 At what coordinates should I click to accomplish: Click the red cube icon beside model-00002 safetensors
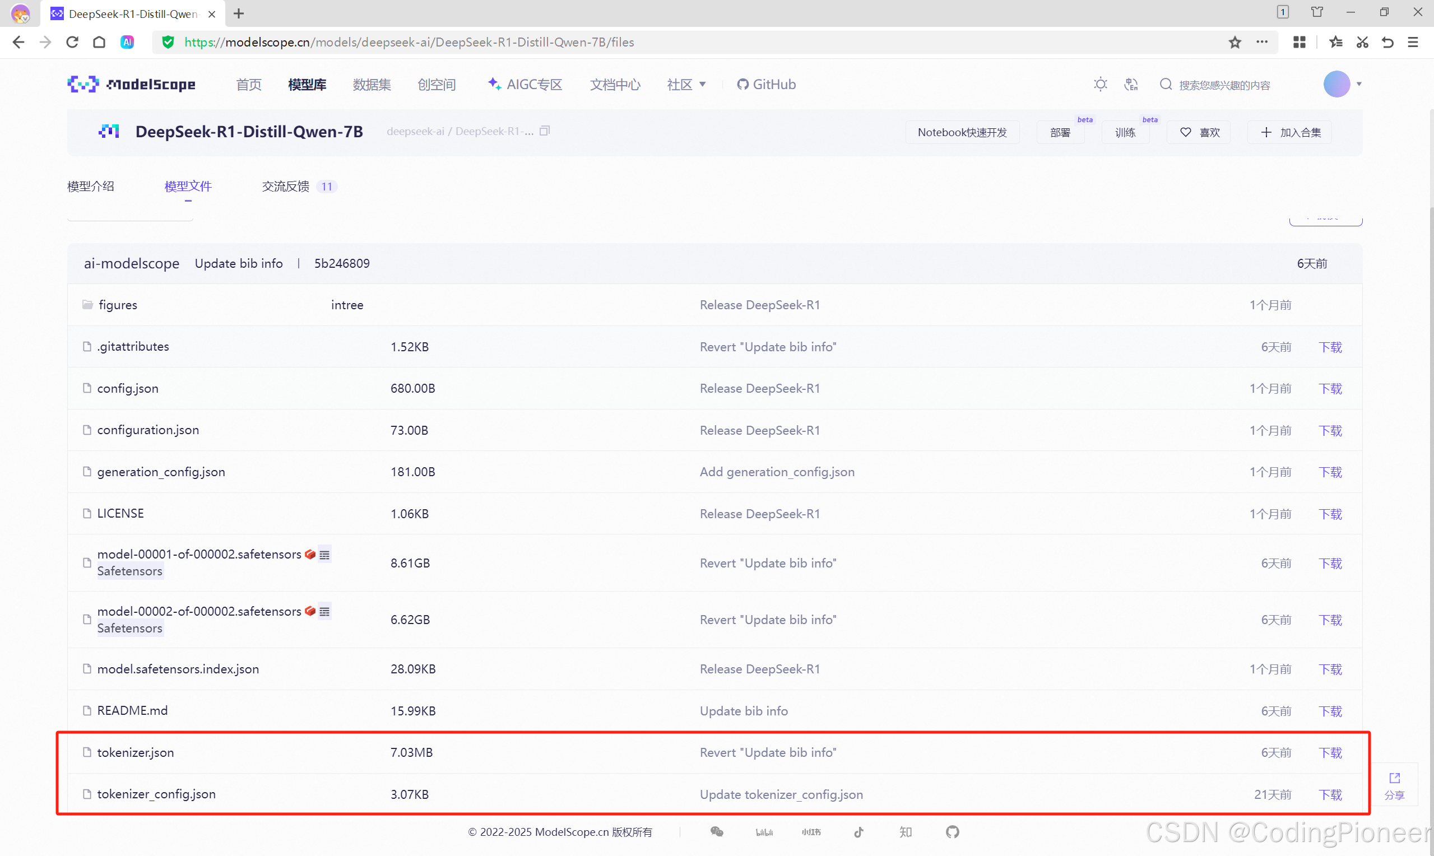pos(310,611)
